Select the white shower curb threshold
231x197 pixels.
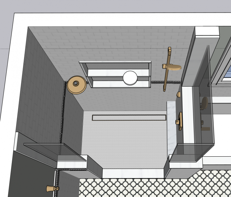pyautogui.click(x=133, y=174)
